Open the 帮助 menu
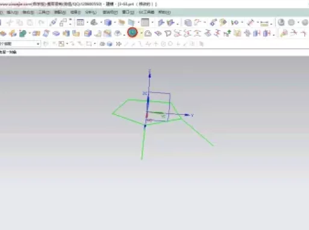Screen dimensions: 309x230 click(164, 12)
